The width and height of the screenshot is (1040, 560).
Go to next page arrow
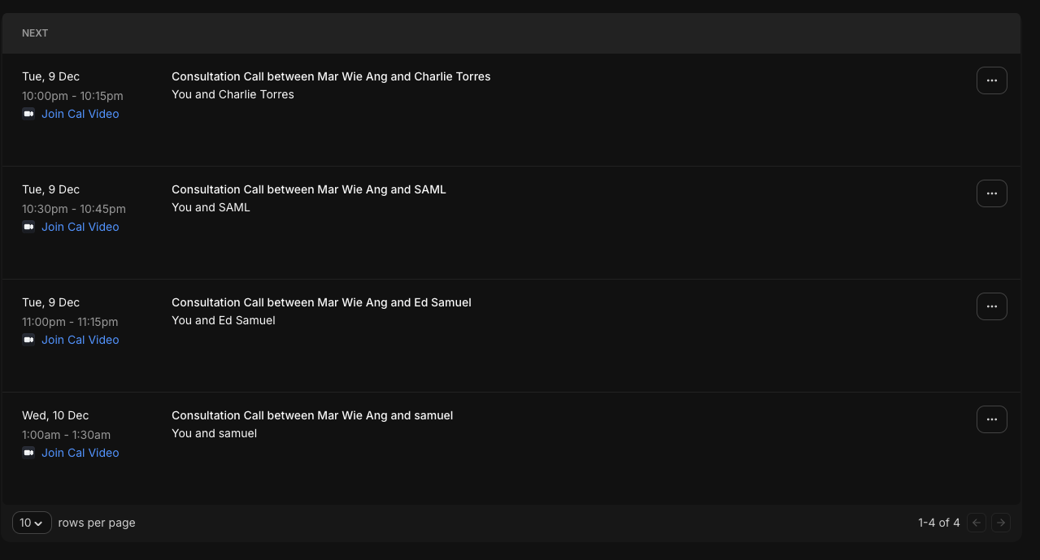click(x=1001, y=523)
